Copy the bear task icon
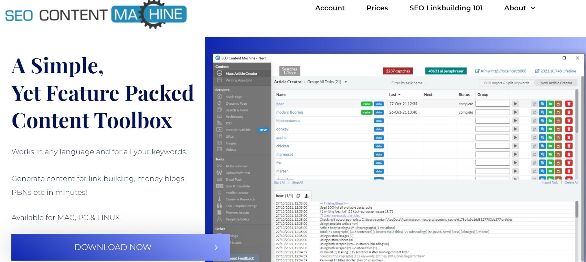This screenshot has width=586, height=262. tap(534, 104)
